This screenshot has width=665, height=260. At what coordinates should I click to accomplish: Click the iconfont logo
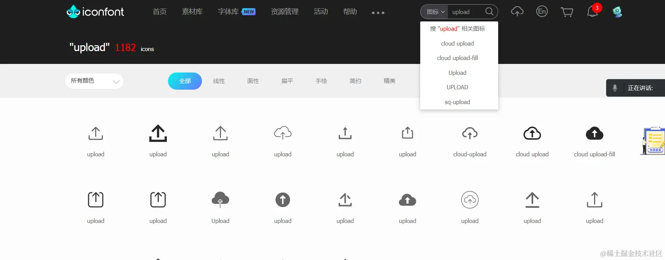[x=95, y=12]
